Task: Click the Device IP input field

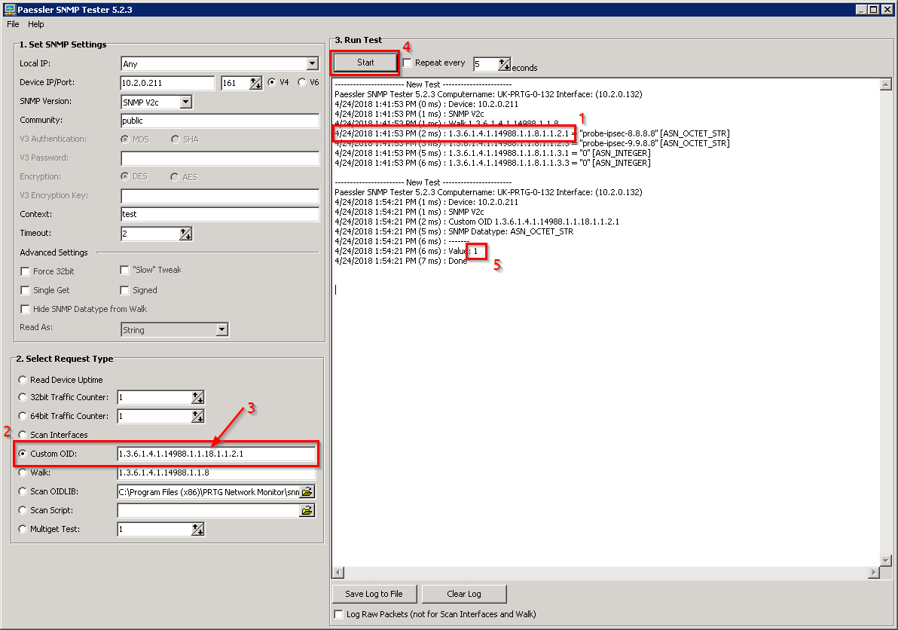Action: point(167,83)
